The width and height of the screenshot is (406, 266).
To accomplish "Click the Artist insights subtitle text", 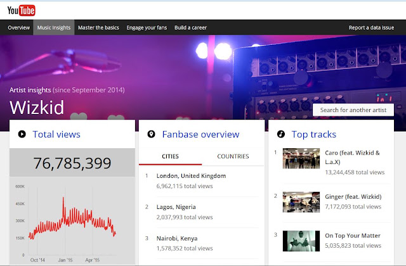I will tap(67, 90).
